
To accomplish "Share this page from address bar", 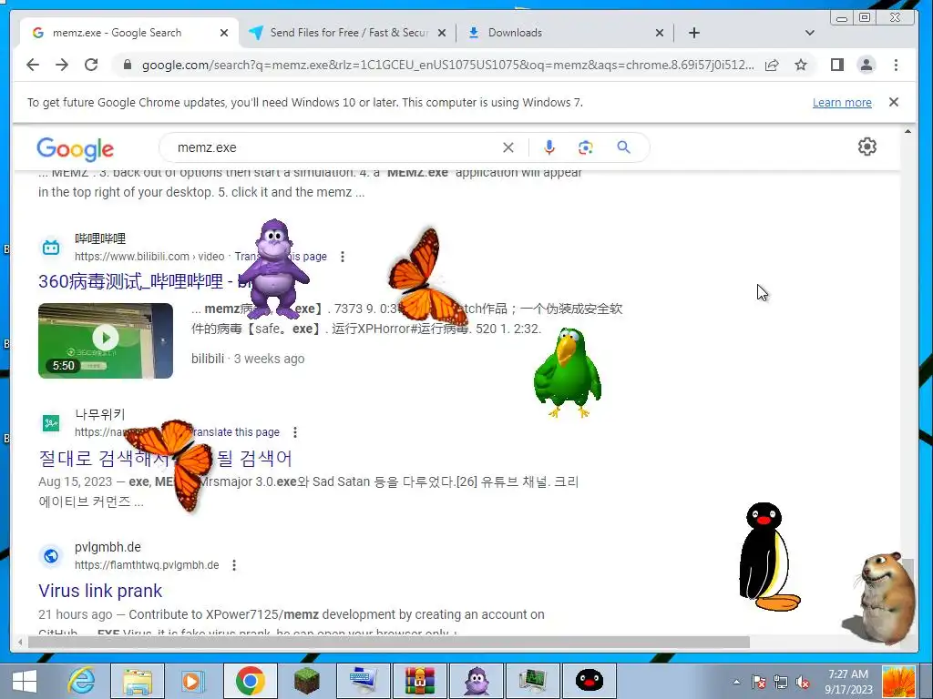I will pyautogui.click(x=772, y=65).
